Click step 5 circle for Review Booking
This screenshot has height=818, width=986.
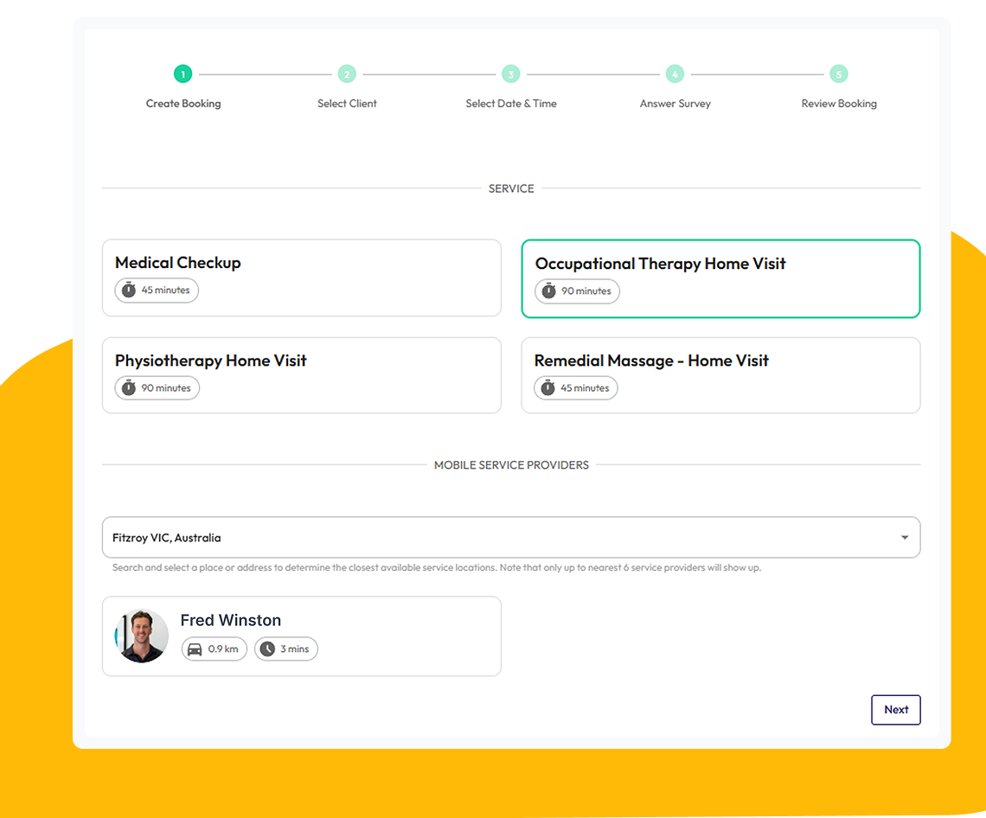[x=839, y=74]
